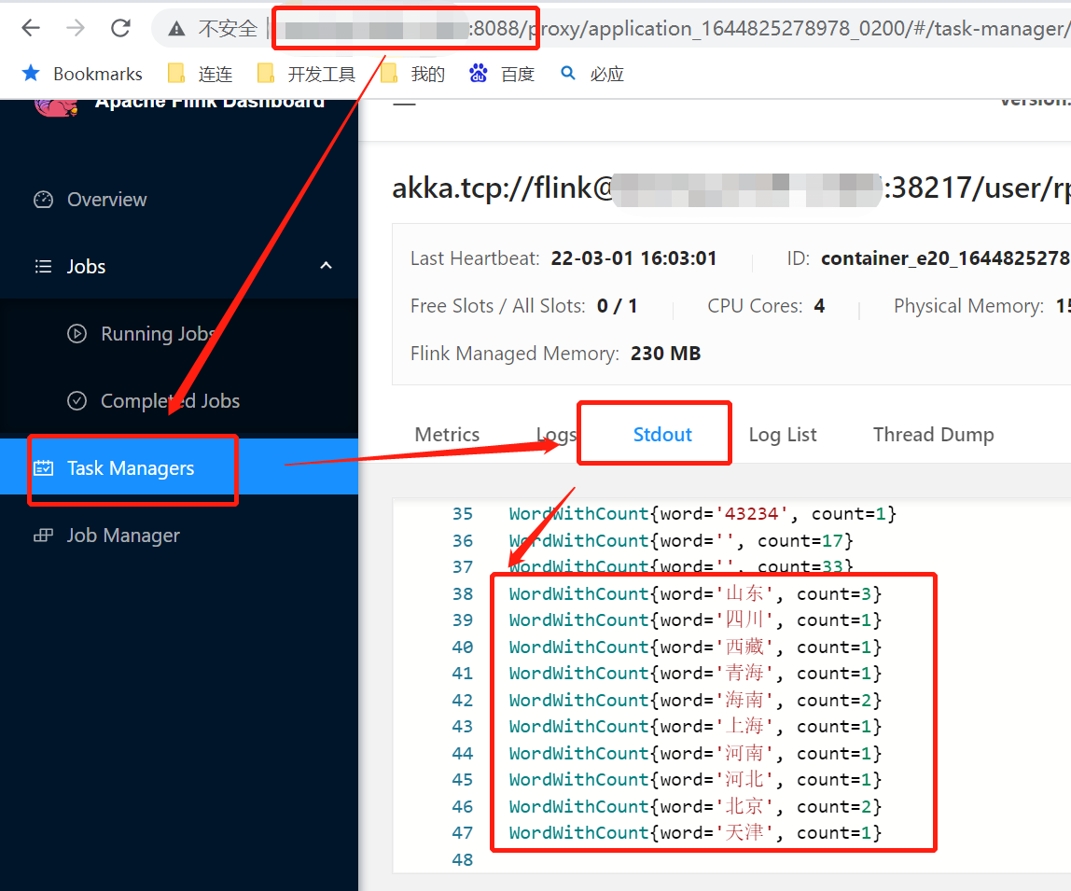Click stdout line 38 word 山东
1071x891 pixels.
(x=744, y=593)
